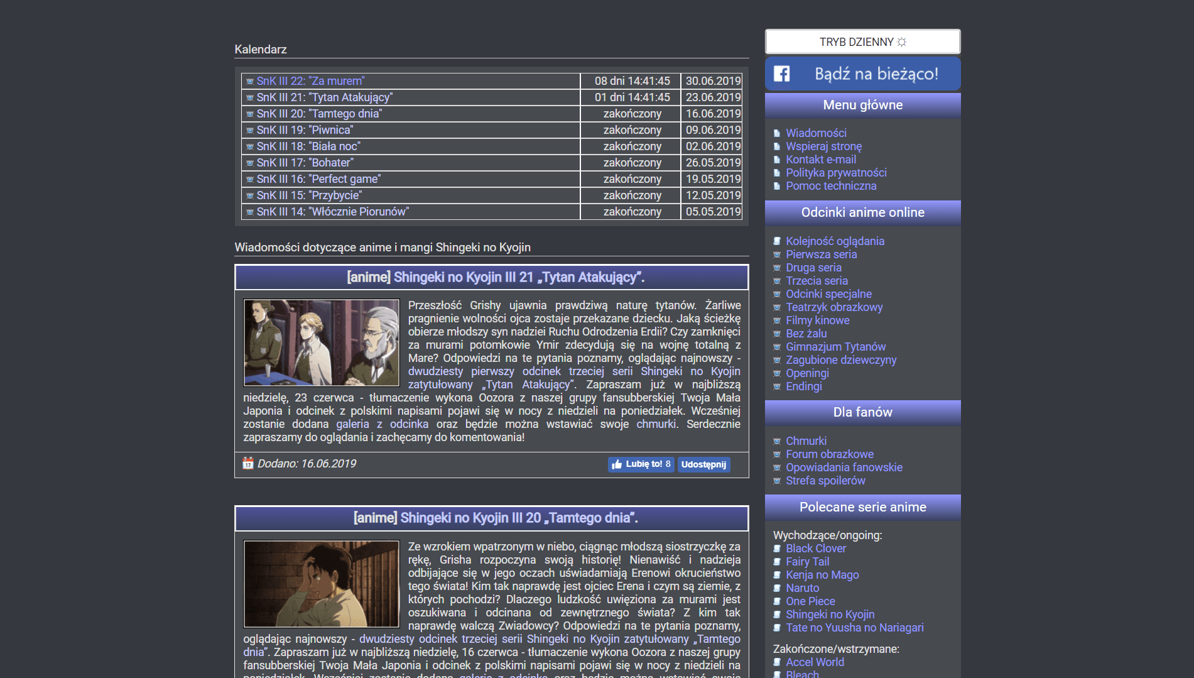The height and width of the screenshot is (678, 1194).
Task: Open Opowiadania fanowskie link
Action: click(x=844, y=467)
